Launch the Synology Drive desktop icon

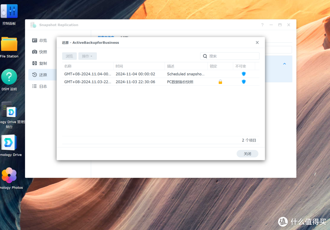[9, 143]
